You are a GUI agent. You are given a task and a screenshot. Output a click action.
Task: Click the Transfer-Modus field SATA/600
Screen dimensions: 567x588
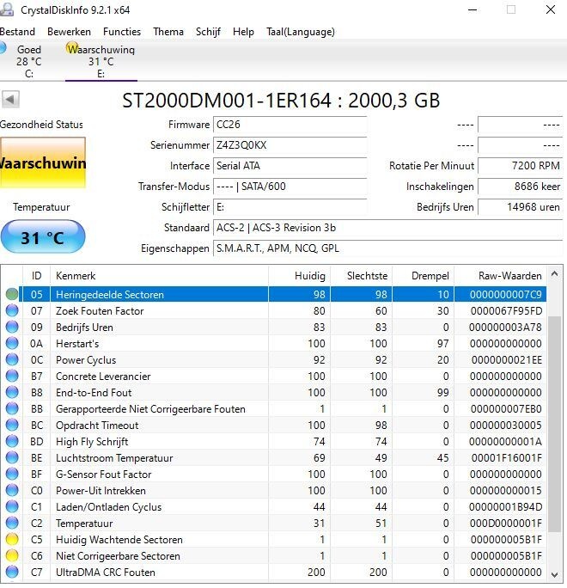290,187
